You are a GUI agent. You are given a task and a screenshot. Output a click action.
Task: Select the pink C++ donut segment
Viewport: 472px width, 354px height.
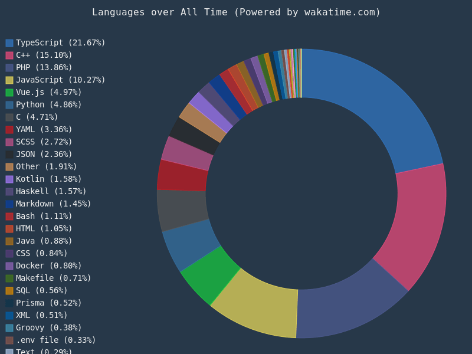[x=419, y=224]
